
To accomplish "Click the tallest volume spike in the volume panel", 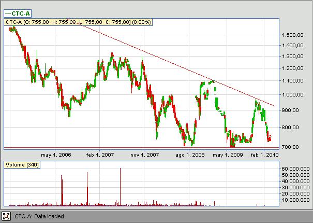I will point(120,187).
